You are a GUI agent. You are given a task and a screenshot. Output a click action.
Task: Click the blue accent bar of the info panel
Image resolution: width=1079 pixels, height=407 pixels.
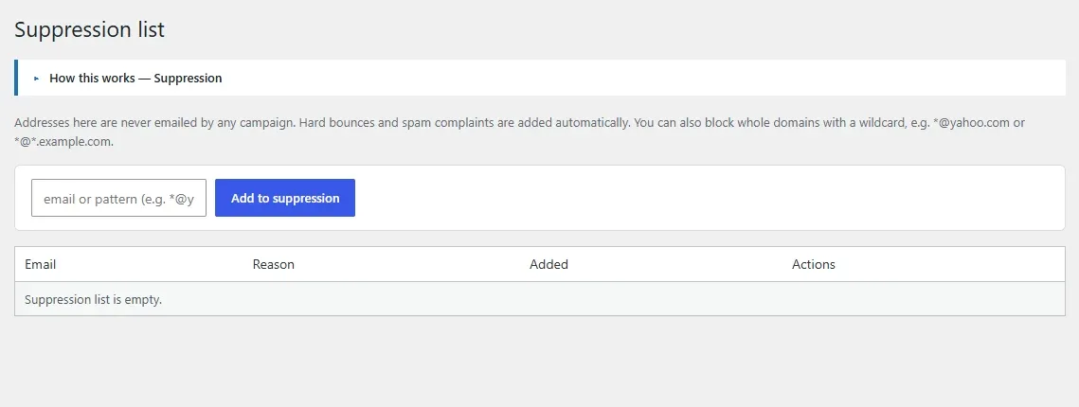pos(16,78)
